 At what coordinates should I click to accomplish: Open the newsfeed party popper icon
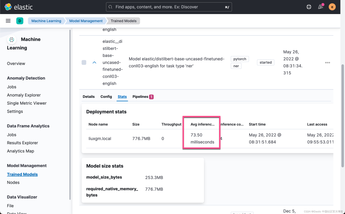[x=321, y=7]
